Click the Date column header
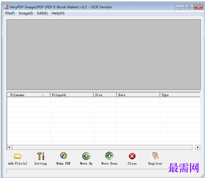Screen dimensions: 205x178 [138, 95]
